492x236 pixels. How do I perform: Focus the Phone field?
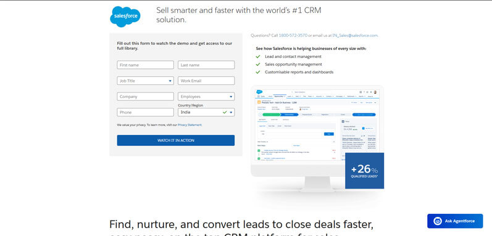145,112
